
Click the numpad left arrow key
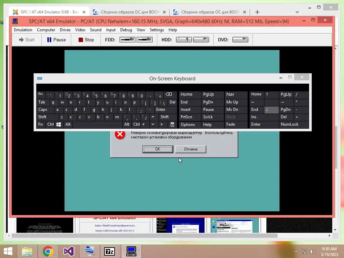pyautogui.click(x=257, y=102)
